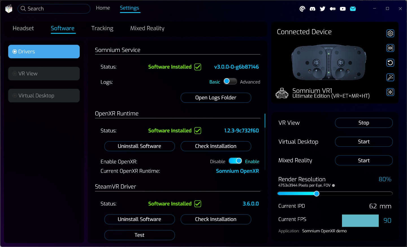Open the Mixed Reality tab
The width and height of the screenshot is (407, 247).
147,28
